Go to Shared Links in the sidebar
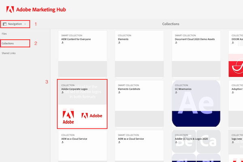This screenshot has height=162, width=243. [x=9, y=53]
